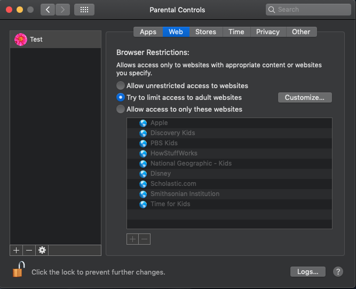356x289 pixels.
Task: Remove selected user with minus button
Action: point(29,250)
